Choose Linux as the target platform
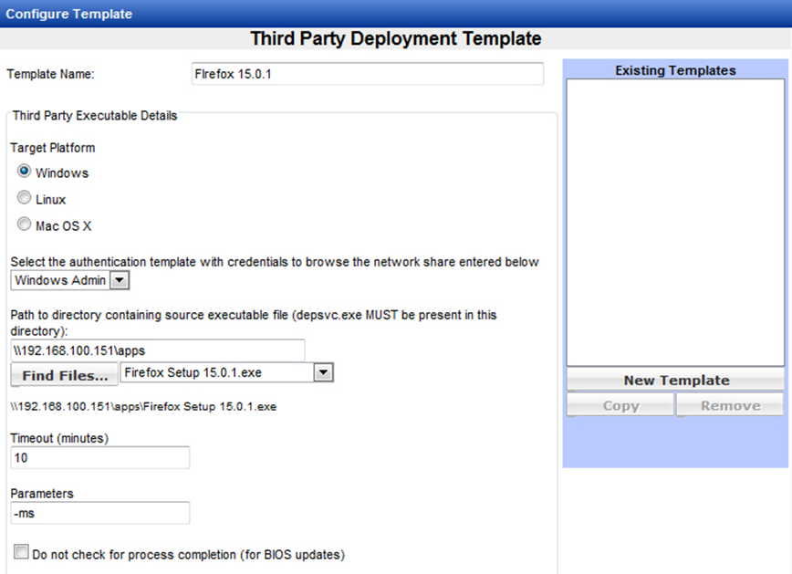This screenshot has width=792, height=574. tap(25, 199)
